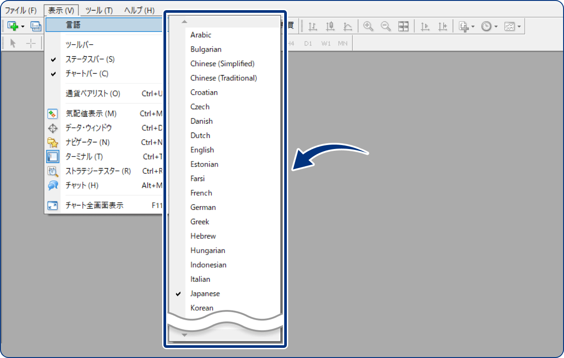
Task: Toggle the チャートバー (C) checked item
Action: coord(87,74)
